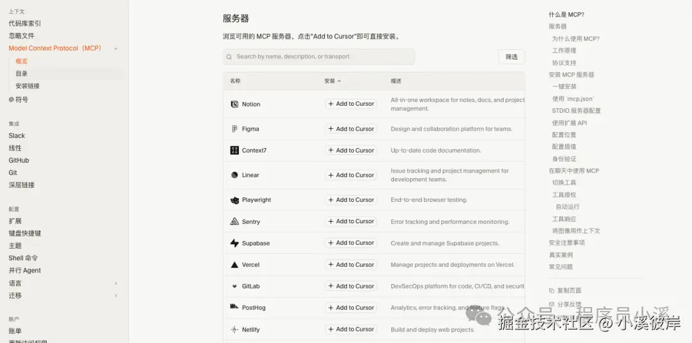Add Playwright to Cursor
Screen dimensions: 692x343
(351, 200)
